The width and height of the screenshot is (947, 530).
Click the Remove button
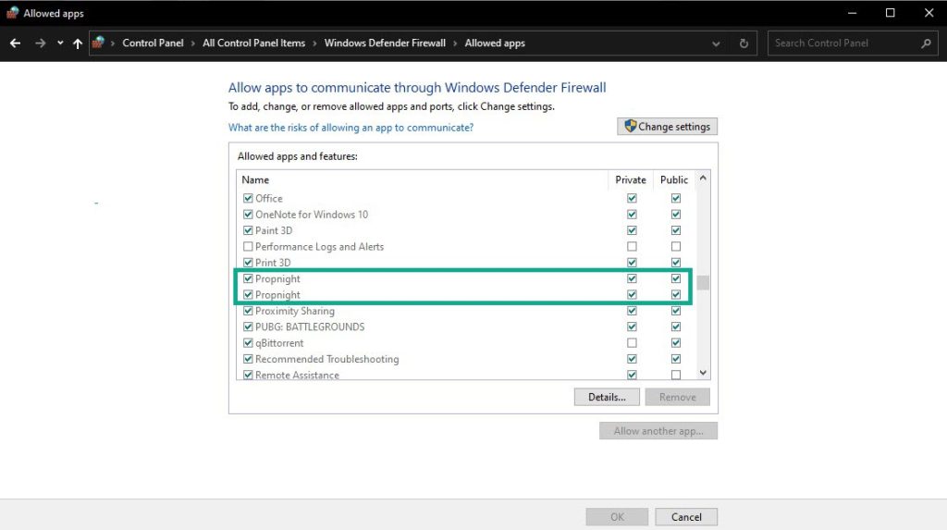[x=677, y=397]
